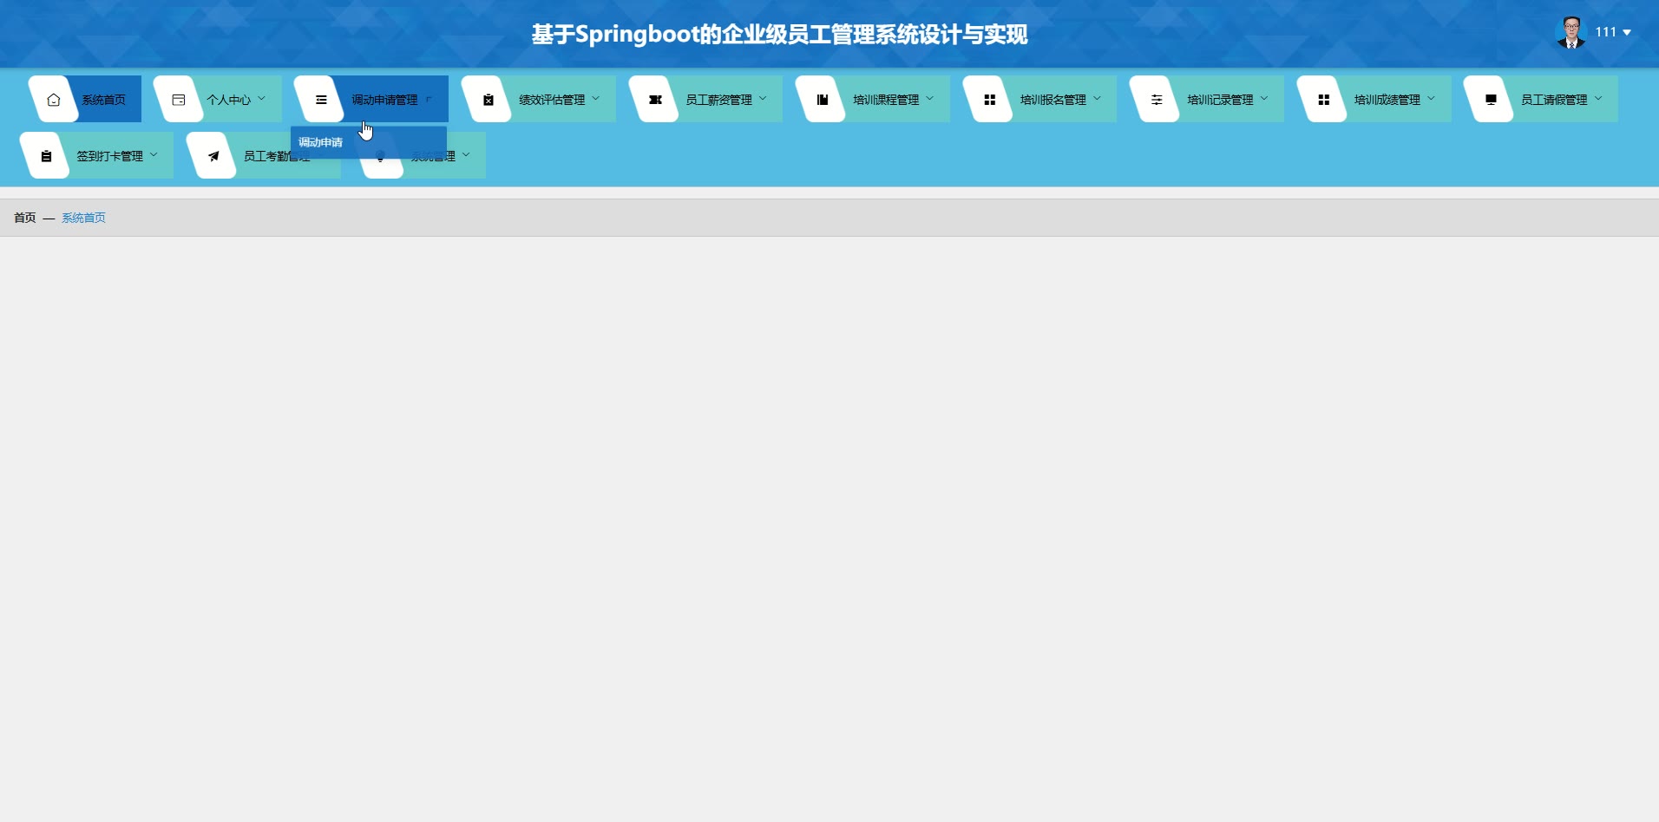
Task: Click the card icon beside 个人中心
Action: [179, 100]
